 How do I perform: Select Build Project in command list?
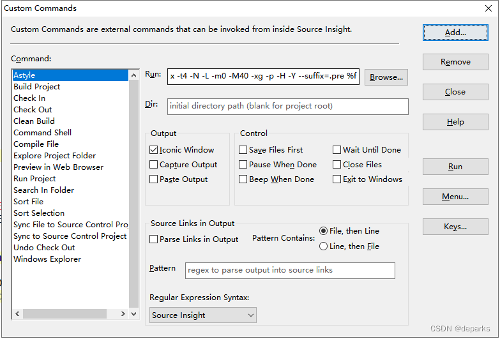[x=37, y=87]
